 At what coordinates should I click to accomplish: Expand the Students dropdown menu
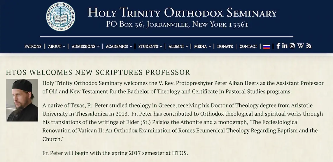[150, 47]
